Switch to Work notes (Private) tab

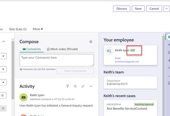tap(62, 49)
